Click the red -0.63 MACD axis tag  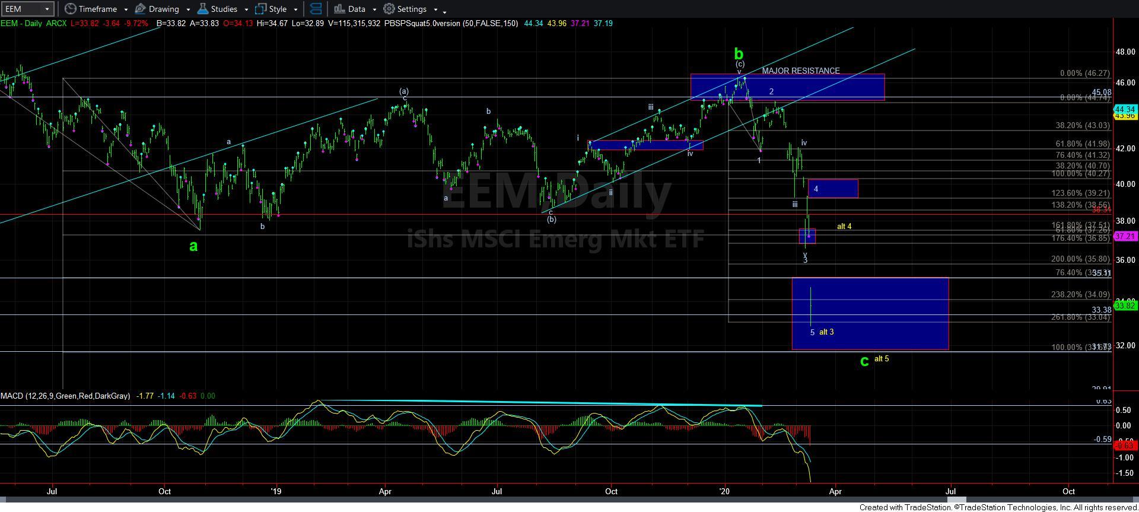click(x=1125, y=445)
